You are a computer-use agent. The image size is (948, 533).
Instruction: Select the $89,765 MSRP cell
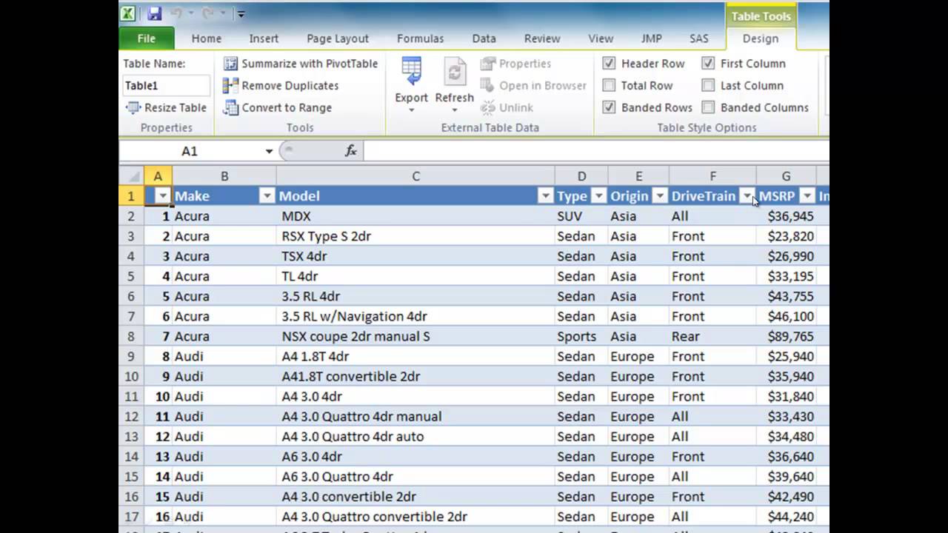(x=786, y=336)
